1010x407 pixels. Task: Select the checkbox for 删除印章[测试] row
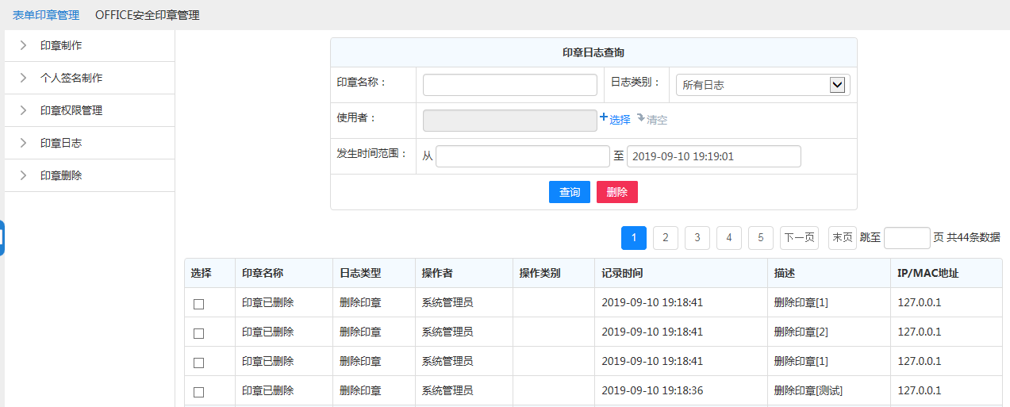199,392
